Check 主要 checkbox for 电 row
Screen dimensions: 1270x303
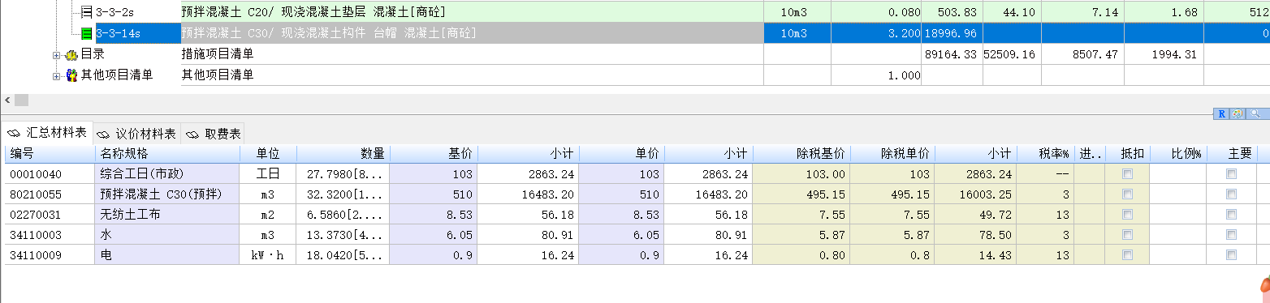(1232, 255)
